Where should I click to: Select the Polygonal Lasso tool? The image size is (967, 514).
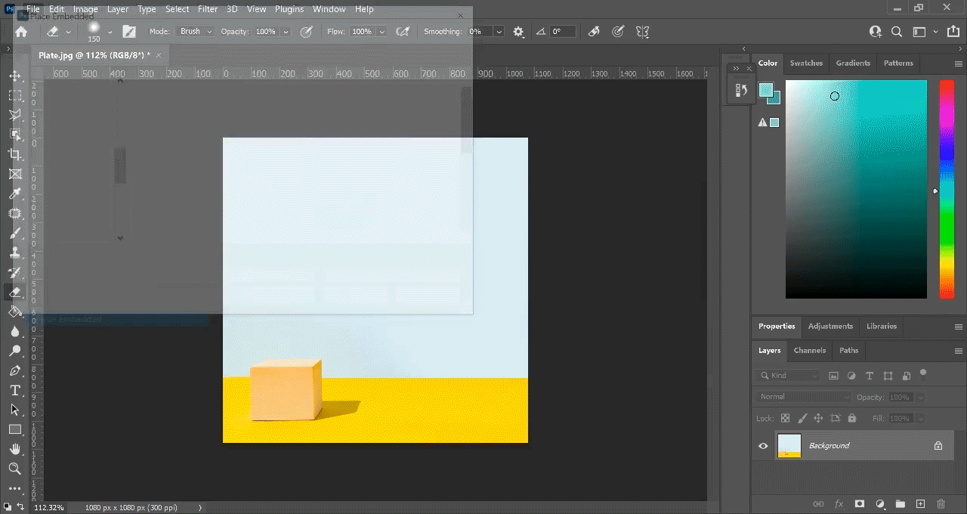[15, 115]
